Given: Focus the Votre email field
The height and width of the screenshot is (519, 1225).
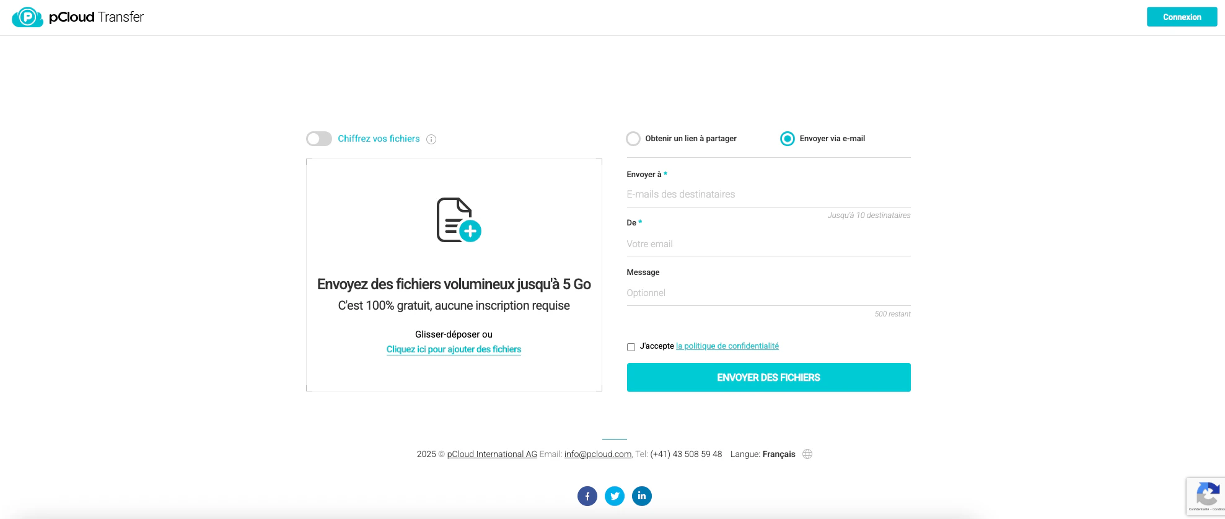Looking at the screenshot, I should (x=768, y=244).
